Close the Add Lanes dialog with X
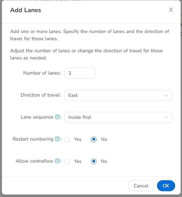The width and height of the screenshot is (182, 197). click(171, 10)
